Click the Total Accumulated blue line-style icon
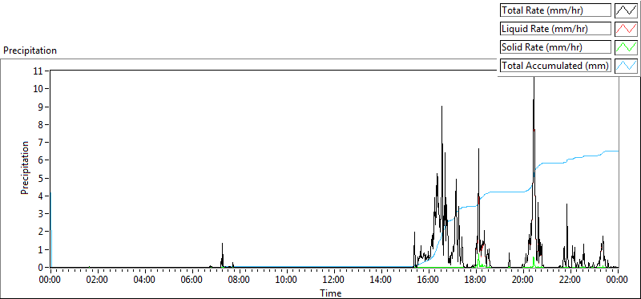 coord(626,65)
